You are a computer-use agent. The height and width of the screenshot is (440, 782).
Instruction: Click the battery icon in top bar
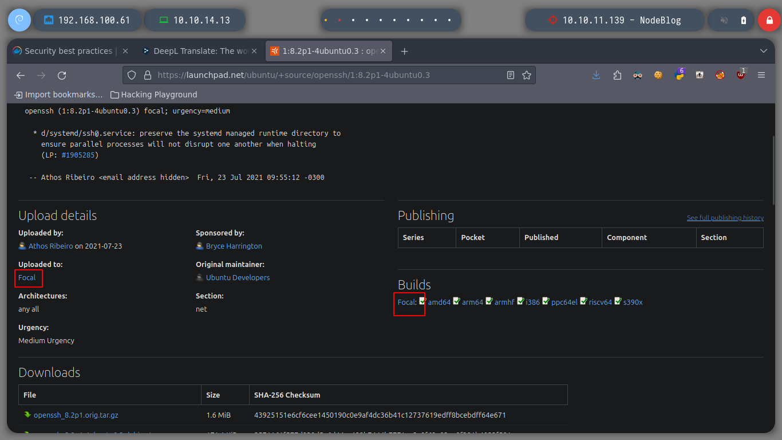pos(744,20)
